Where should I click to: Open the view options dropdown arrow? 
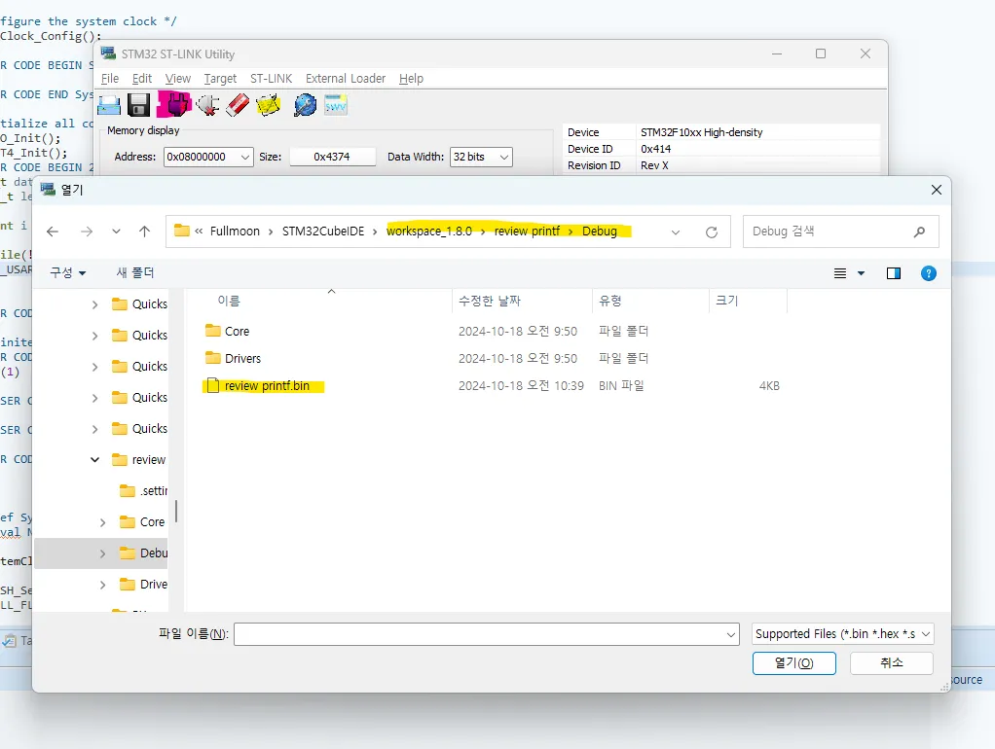(861, 273)
